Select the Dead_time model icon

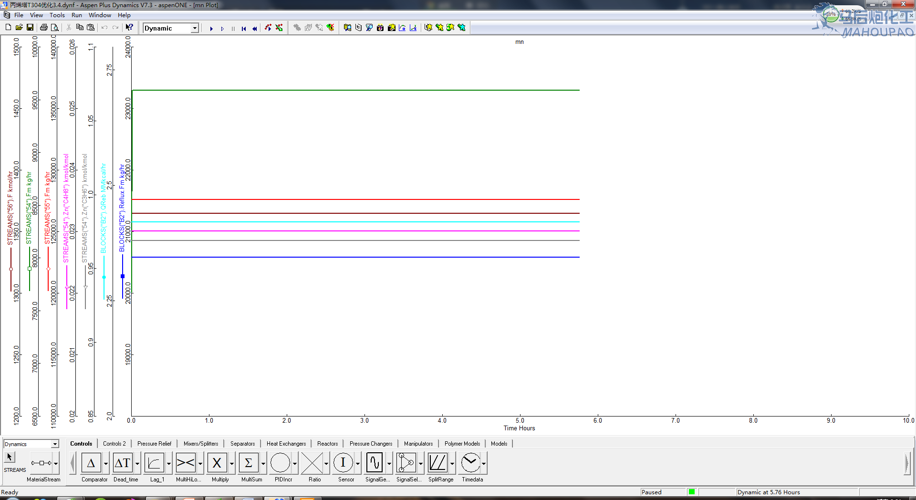click(x=123, y=463)
